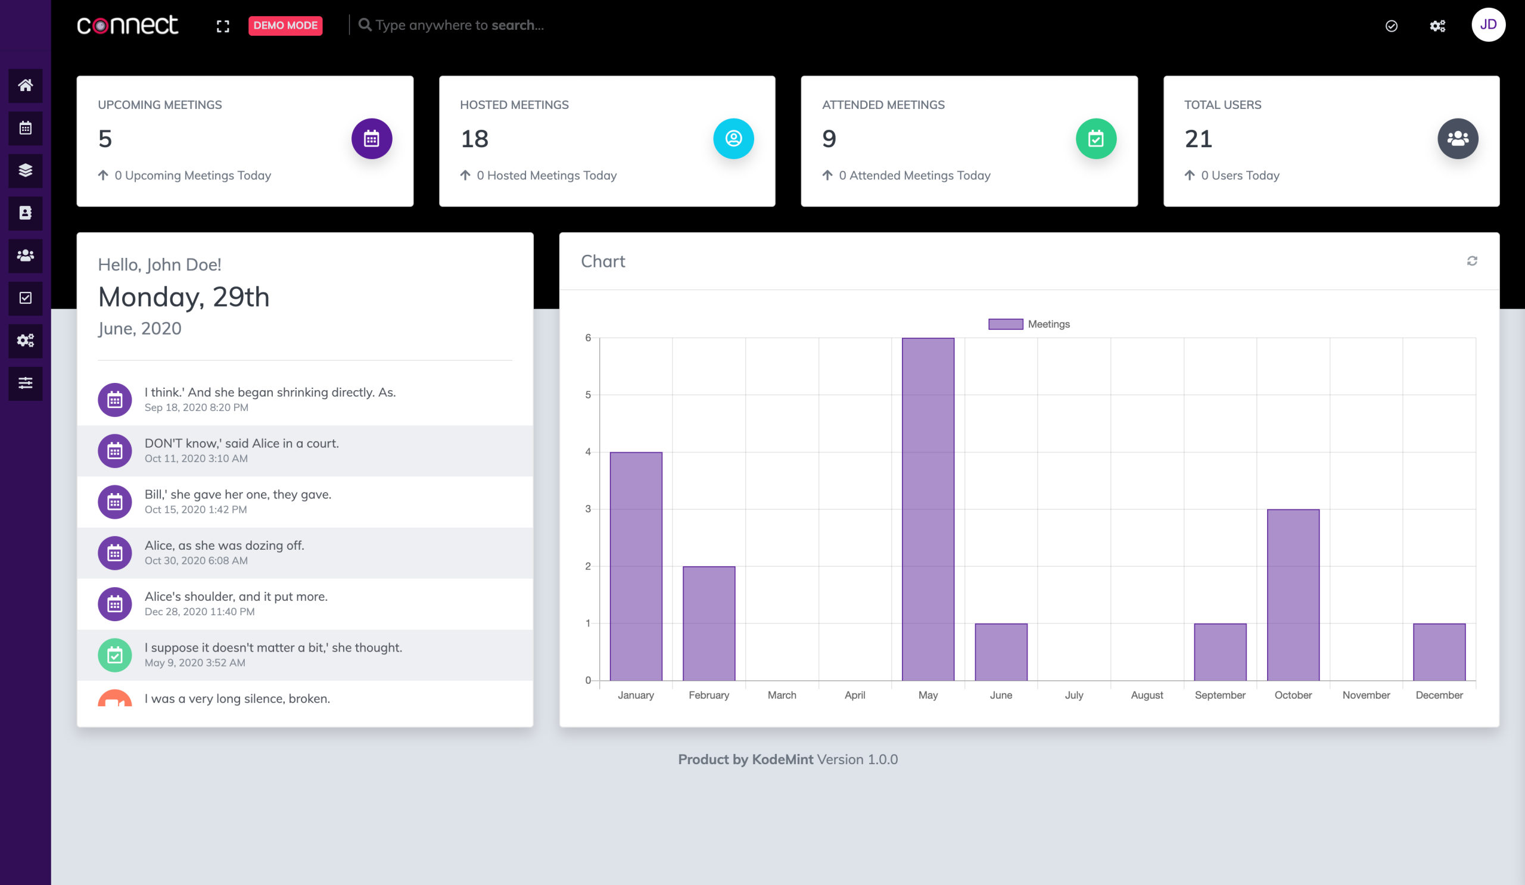
Task: Open the JD avatar user menu
Action: click(x=1489, y=24)
